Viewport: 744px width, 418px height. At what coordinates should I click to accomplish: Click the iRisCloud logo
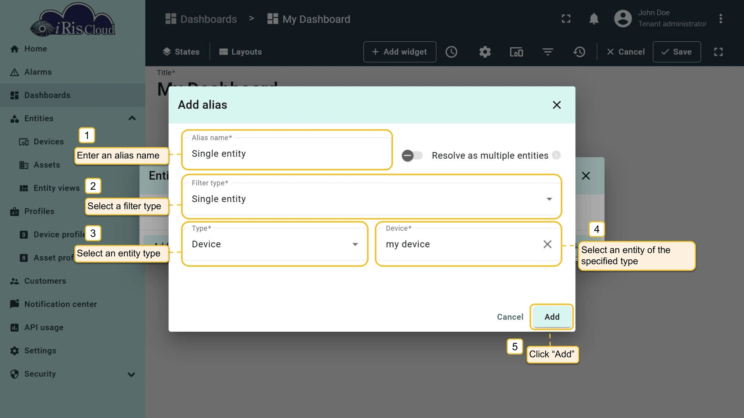[73, 20]
